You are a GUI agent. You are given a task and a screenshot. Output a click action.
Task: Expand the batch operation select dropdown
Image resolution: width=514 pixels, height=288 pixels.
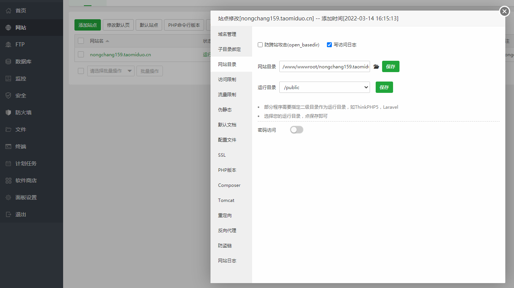(111, 71)
